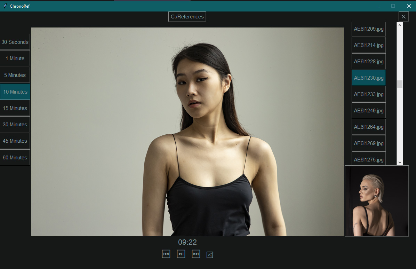Viewport: 416px width, 269px height.
Task: Click the next-image preview thumbnail
Action: coord(376,201)
